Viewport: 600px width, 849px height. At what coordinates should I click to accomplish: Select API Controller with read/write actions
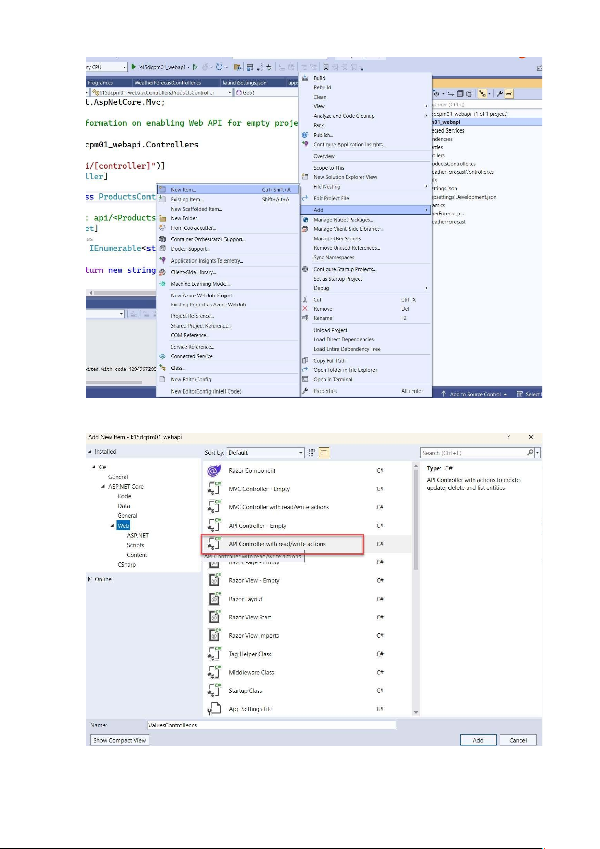pos(277,544)
